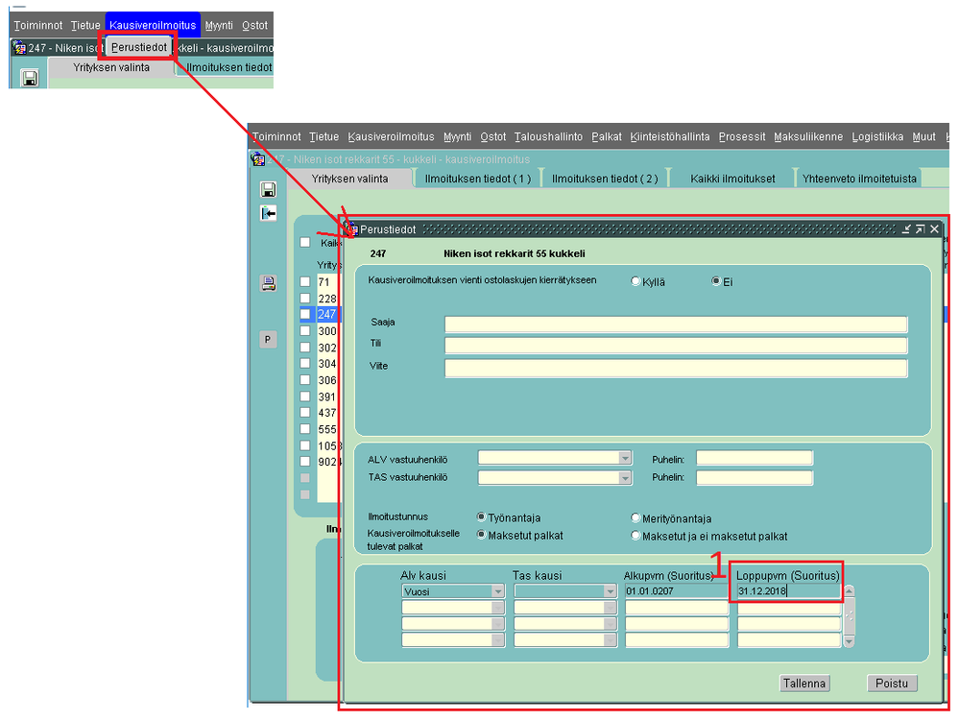Open fourth-row Alv kausi dropdown
The height and width of the screenshot is (720, 959).
click(x=498, y=640)
